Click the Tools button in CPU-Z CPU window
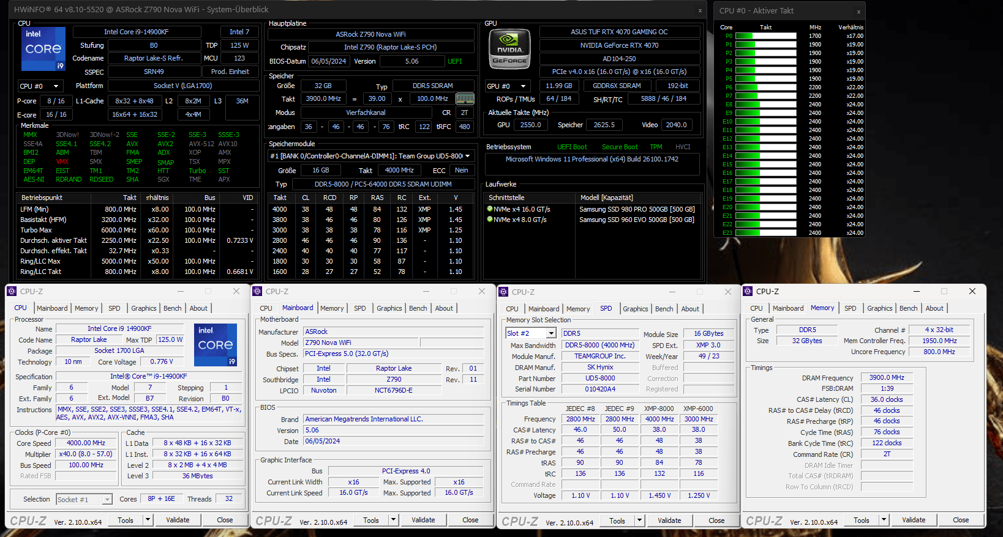The height and width of the screenshot is (537, 1003). point(126,520)
